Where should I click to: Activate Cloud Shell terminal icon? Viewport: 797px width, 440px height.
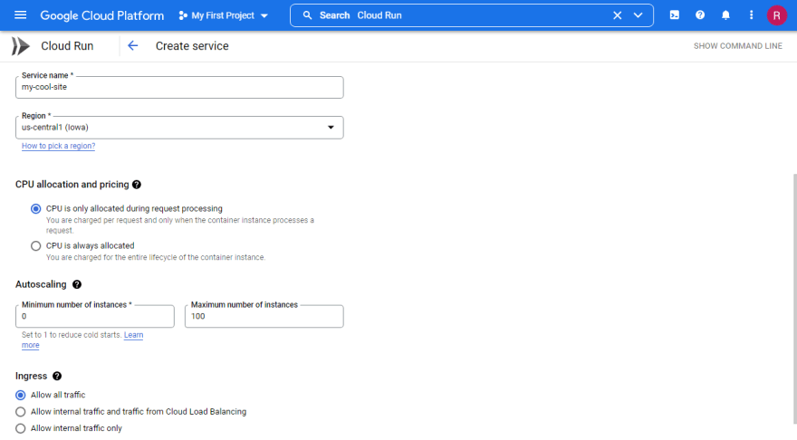click(x=675, y=15)
